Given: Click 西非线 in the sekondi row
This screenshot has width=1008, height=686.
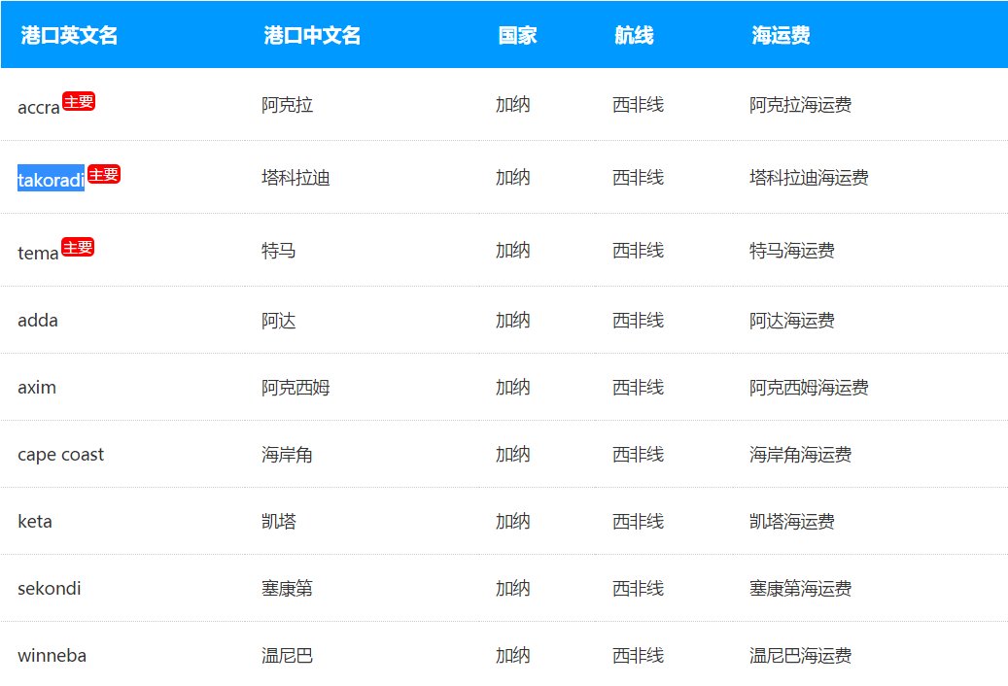Looking at the screenshot, I should tap(638, 589).
